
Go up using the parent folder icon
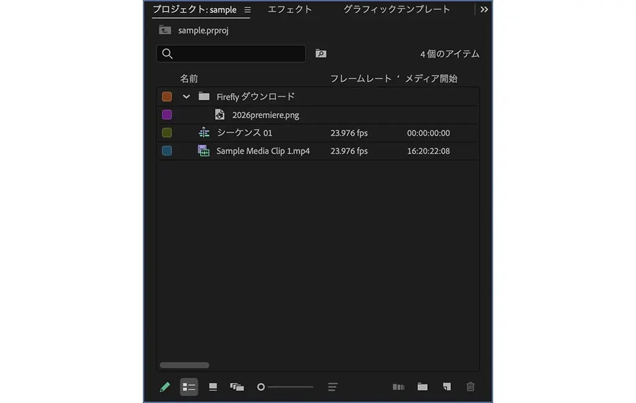point(165,30)
